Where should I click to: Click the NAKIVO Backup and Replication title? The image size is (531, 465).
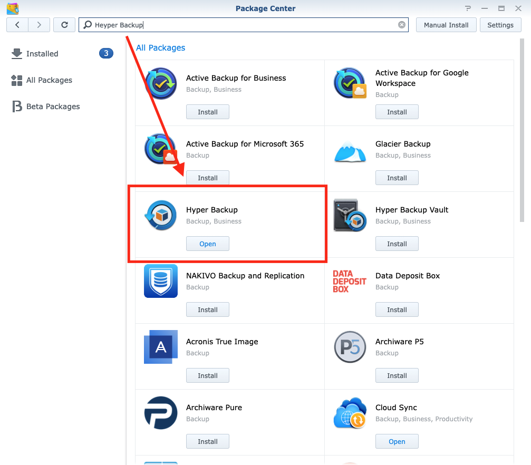click(x=245, y=276)
